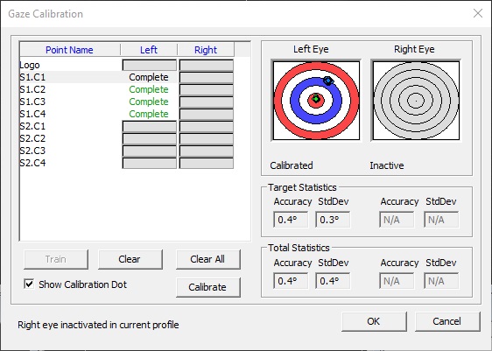Viewport: 492px width, 351px height.
Task: Click the Left progress cell for Logo
Action: coord(150,66)
